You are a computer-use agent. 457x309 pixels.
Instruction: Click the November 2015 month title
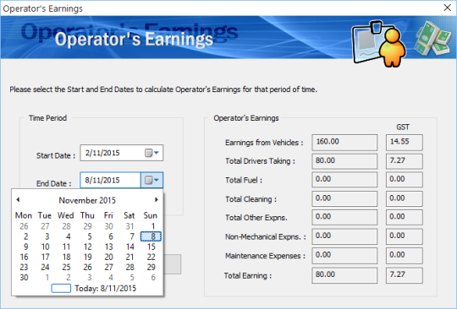[87, 200]
